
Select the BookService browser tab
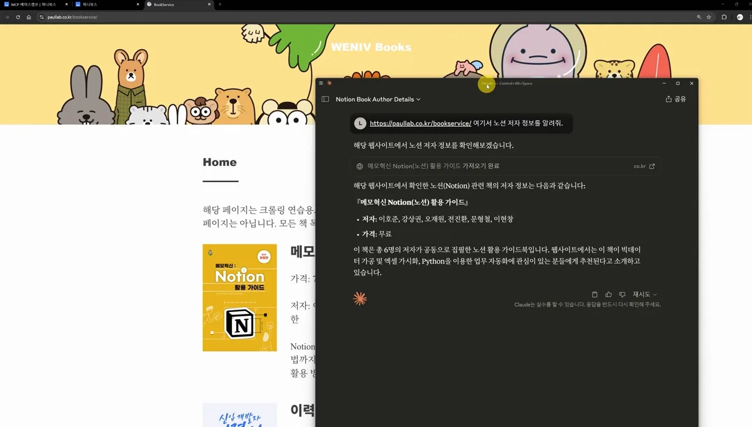tap(178, 4)
